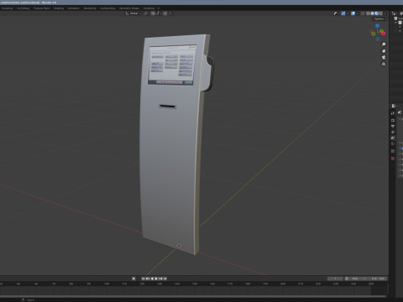Switch to the Scripting workspace tab

coord(149,8)
